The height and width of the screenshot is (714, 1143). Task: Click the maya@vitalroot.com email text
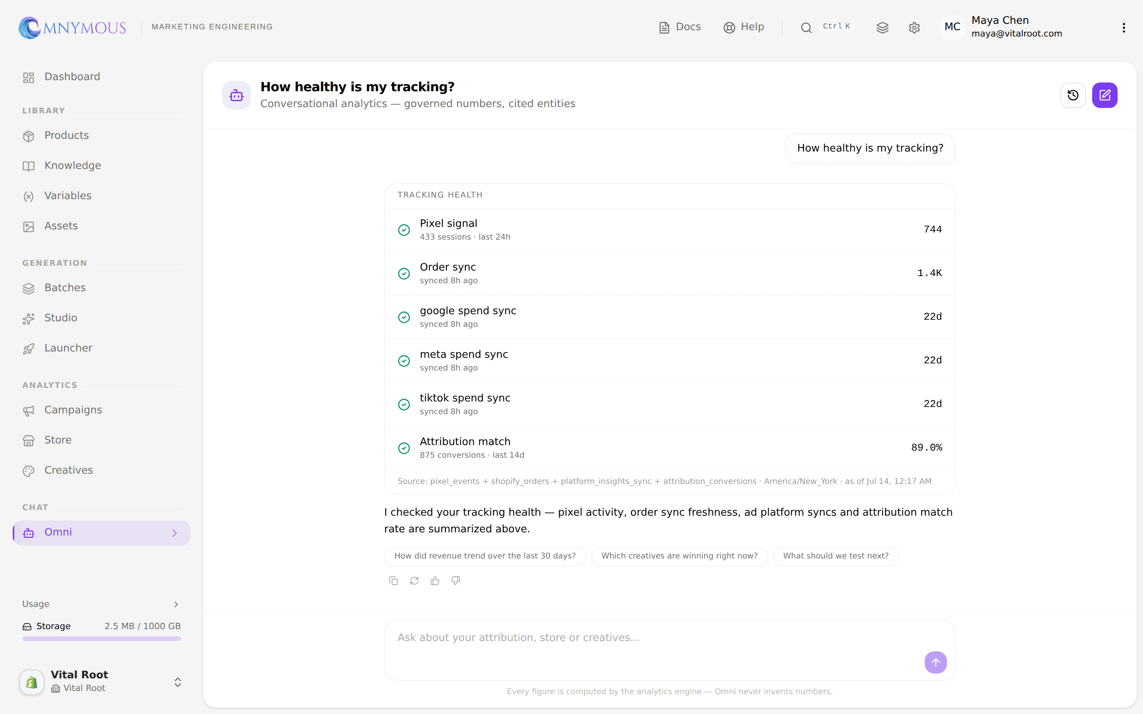click(x=1016, y=34)
